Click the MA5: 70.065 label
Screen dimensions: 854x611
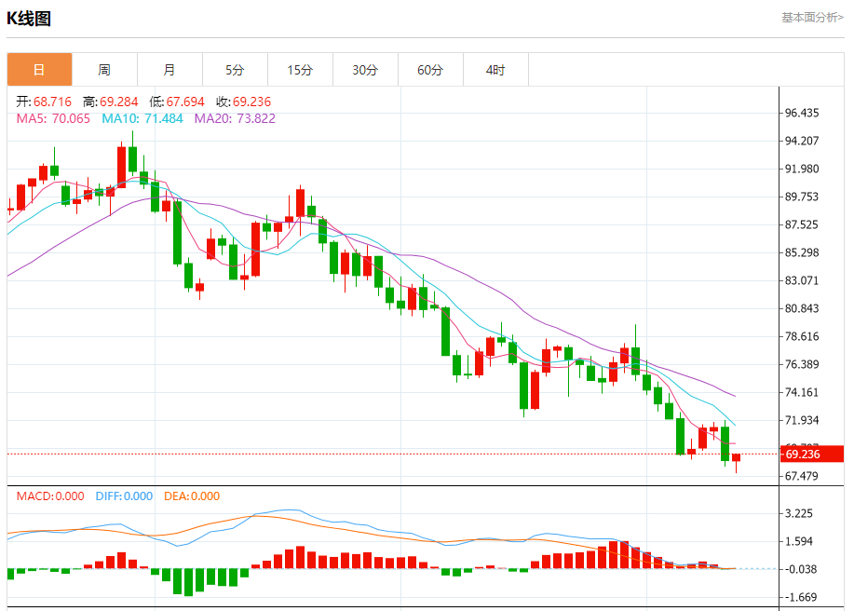coord(53,118)
